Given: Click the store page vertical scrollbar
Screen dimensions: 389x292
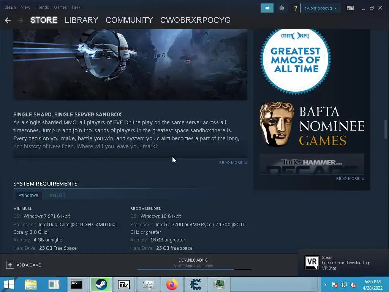Looking at the screenshot, I should (x=385, y=129).
